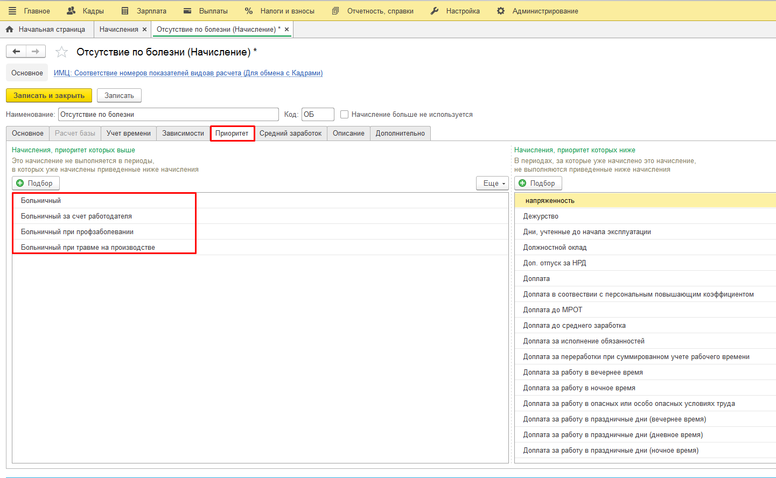
Task: Add current form to favorites star
Action: coord(62,52)
